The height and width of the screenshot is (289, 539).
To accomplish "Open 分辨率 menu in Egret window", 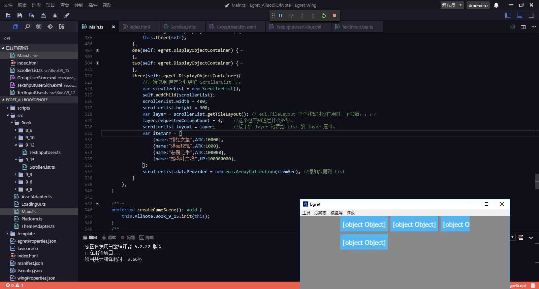I will pyautogui.click(x=320, y=213).
